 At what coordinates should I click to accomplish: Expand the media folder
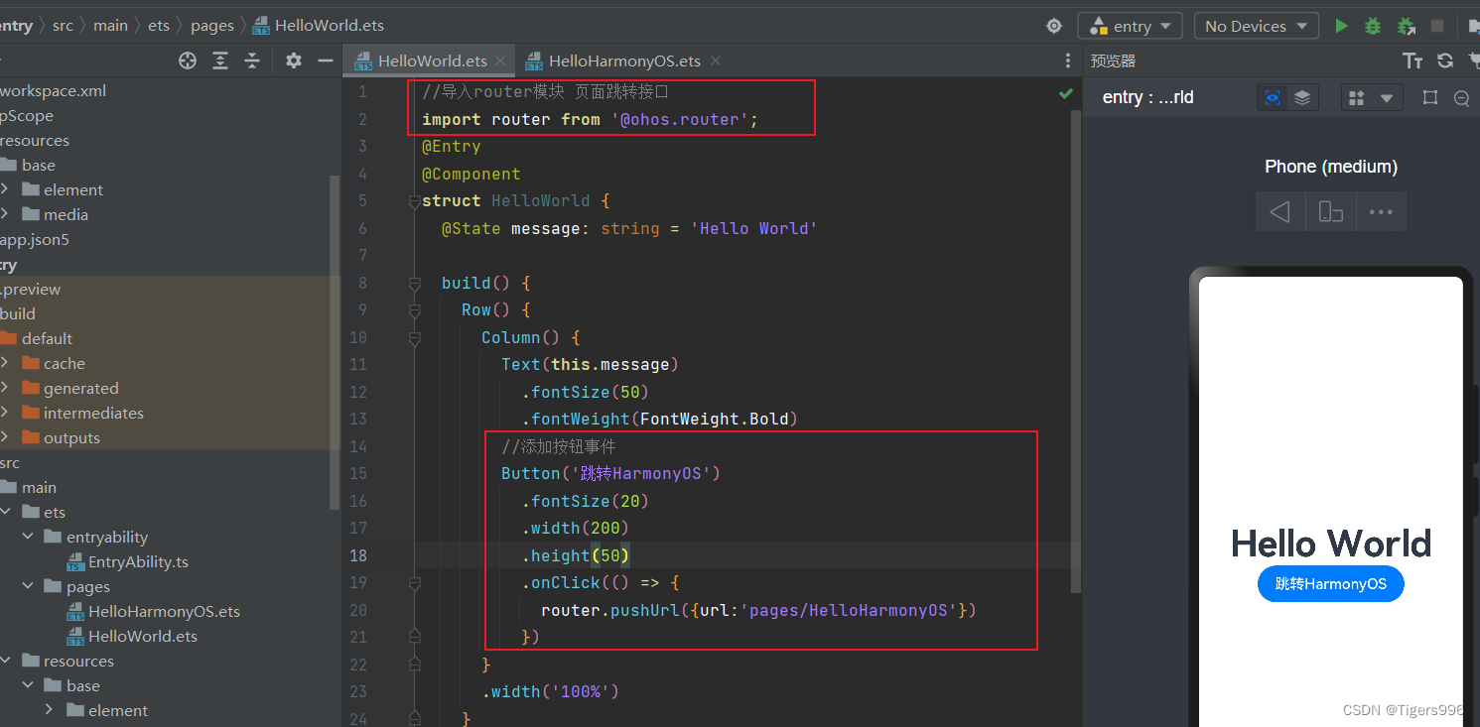pyautogui.click(x=5, y=214)
